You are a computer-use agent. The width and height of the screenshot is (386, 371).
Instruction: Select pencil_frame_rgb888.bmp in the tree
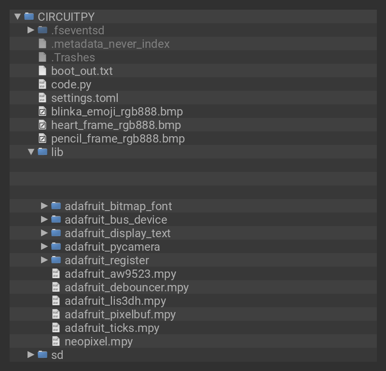(118, 139)
